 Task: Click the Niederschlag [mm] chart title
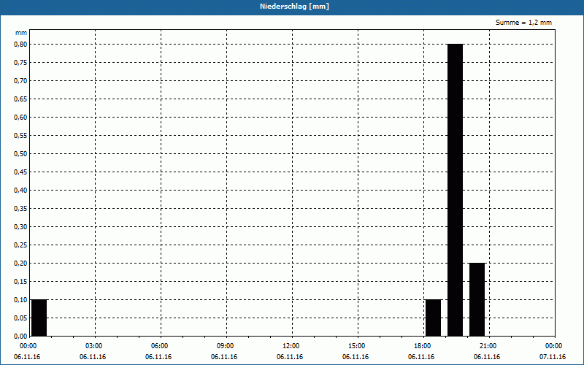294,7
